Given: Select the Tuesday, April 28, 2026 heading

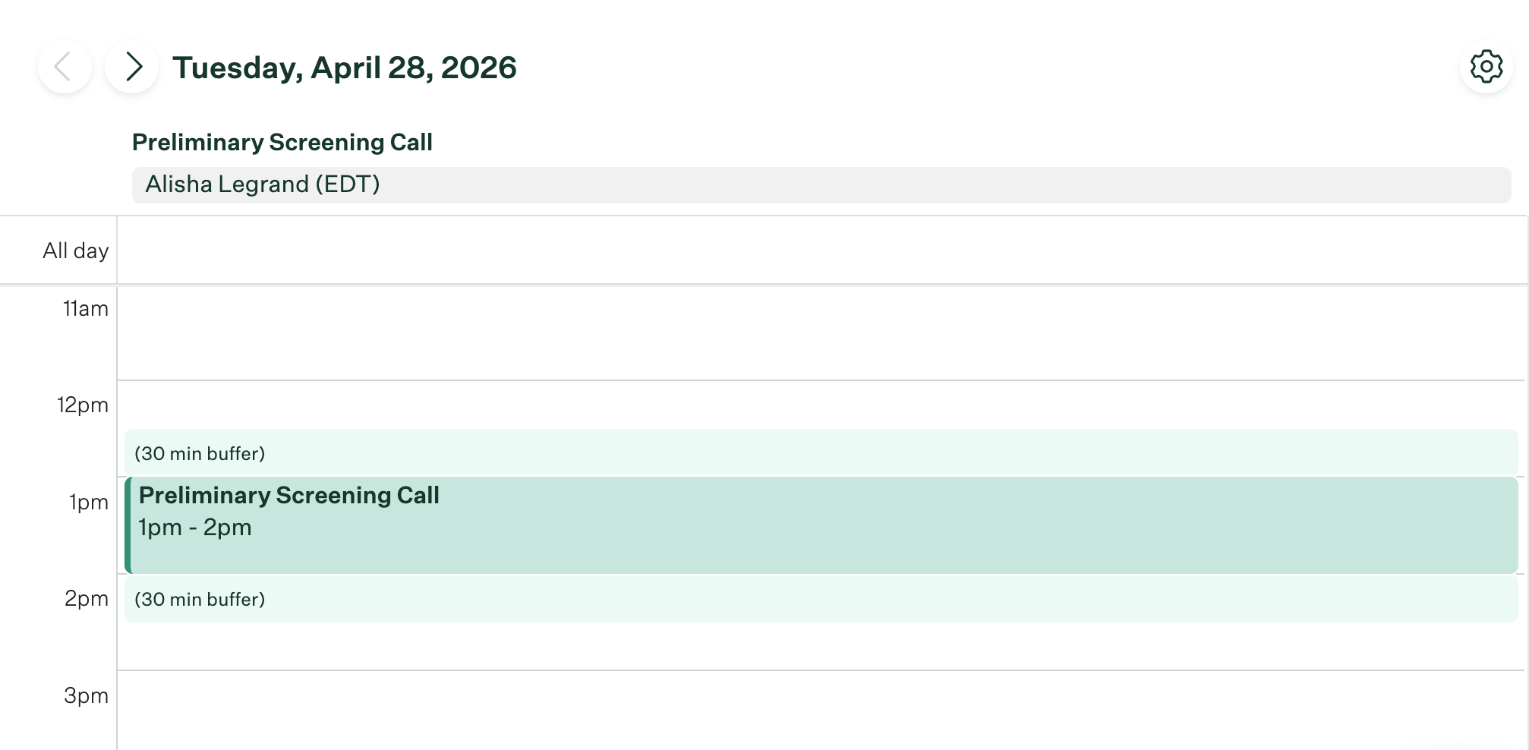Looking at the screenshot, I should (345, 67).
